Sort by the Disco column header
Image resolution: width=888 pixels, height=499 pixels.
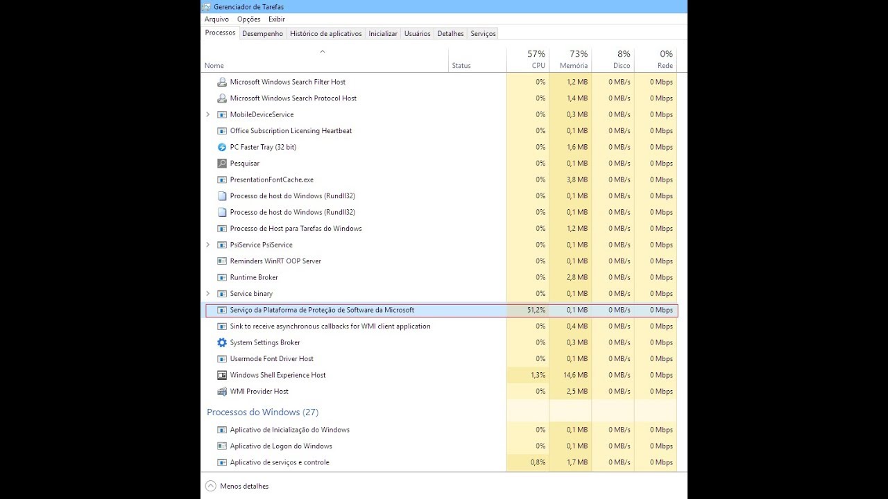pyautogui.click(x=613, y=60)
